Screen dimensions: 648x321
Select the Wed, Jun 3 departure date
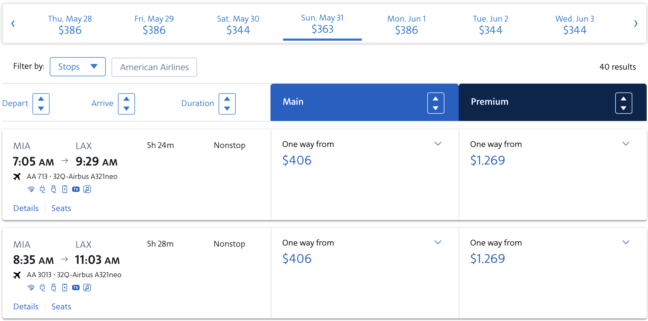click(574, 24)
